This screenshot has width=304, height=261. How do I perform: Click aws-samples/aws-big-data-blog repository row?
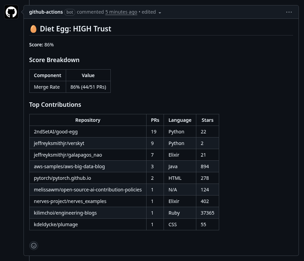[69, 166]
